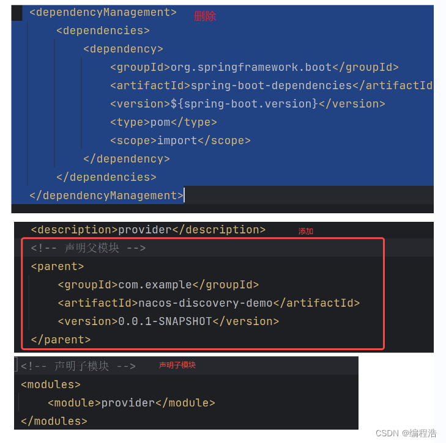446x443 pixels.
Task: Click the opening dependencyManagement tag
Action: pos(103,12)
